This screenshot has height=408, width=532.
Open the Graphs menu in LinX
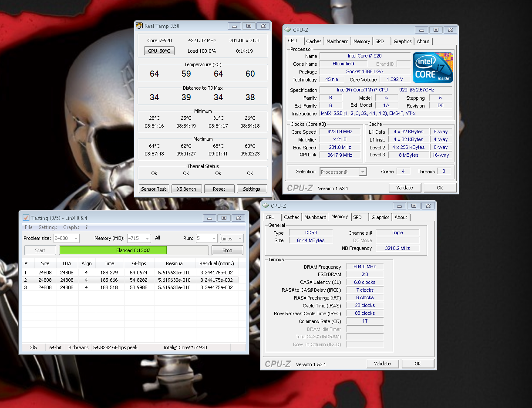tap(71, 227)
